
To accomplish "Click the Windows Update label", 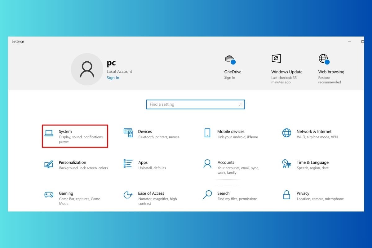I will tap(287, 72).
